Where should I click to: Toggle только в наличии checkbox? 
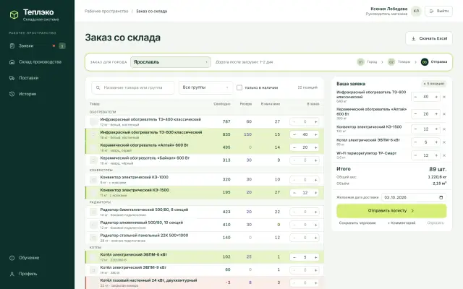click(x=239, y=87)
